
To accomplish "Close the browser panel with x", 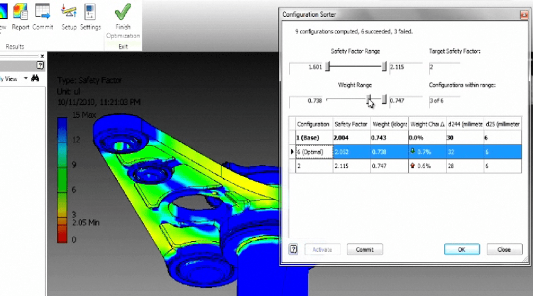I will click(x=42, y=56).
